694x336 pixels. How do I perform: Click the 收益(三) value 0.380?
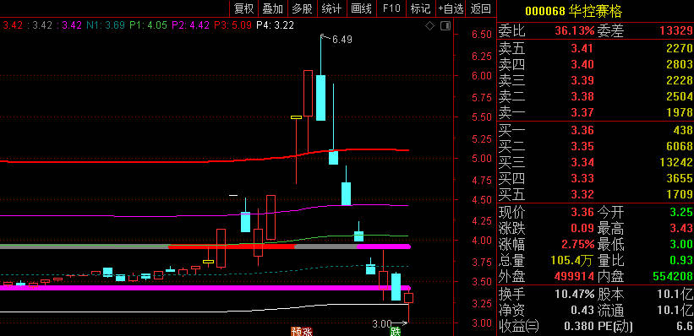click(578, 327)
